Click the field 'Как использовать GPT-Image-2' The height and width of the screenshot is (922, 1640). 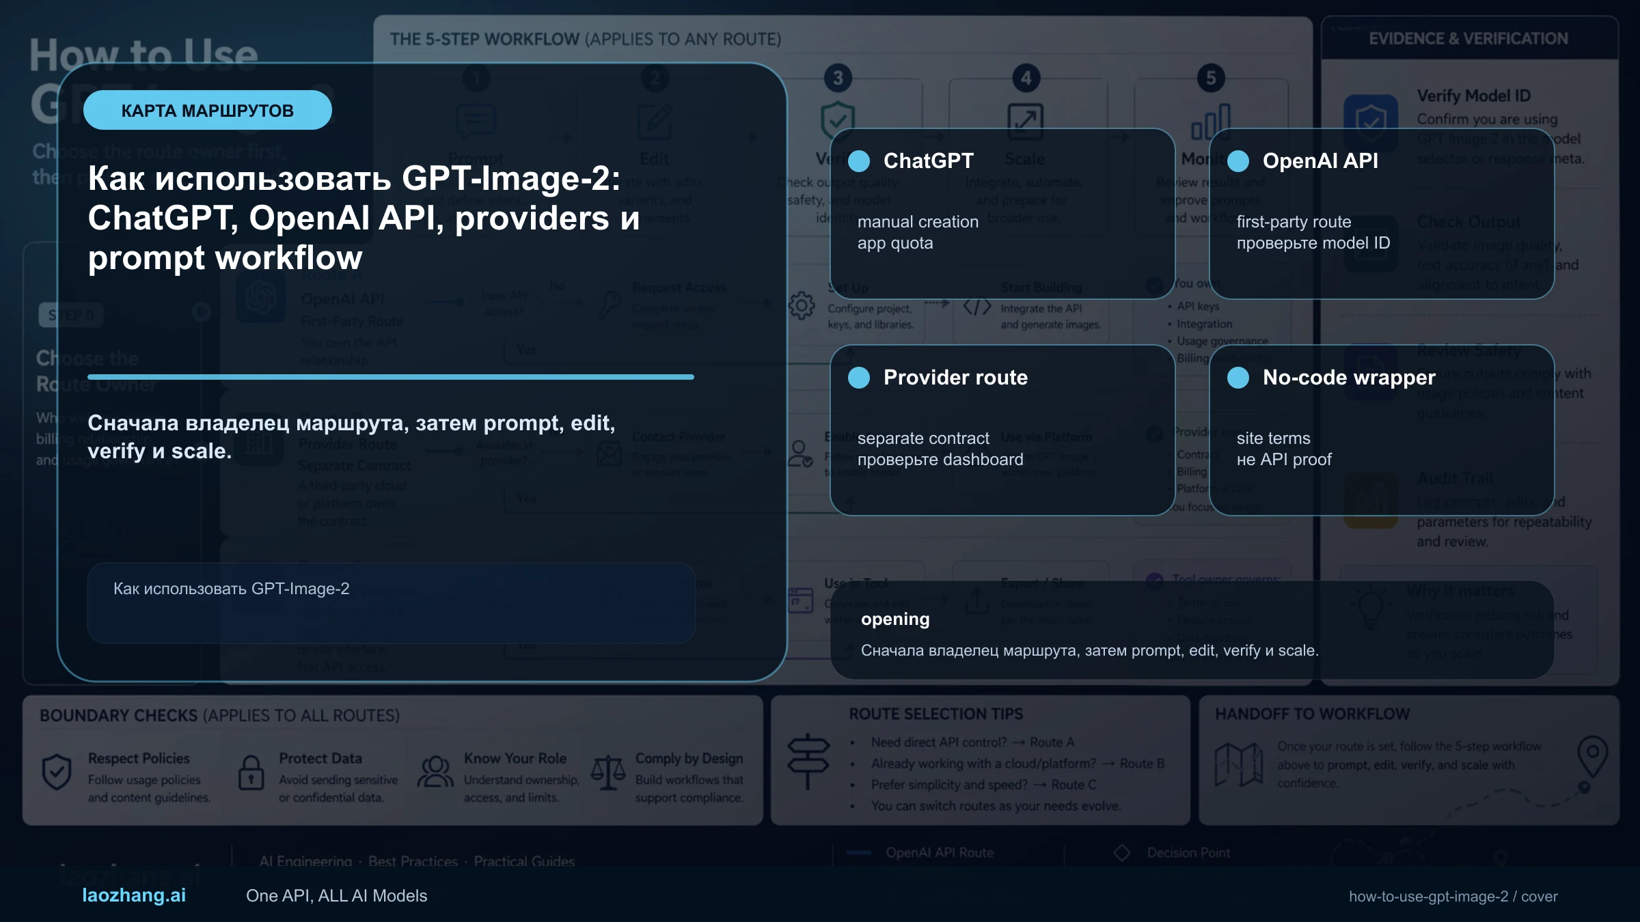point(391,602)
